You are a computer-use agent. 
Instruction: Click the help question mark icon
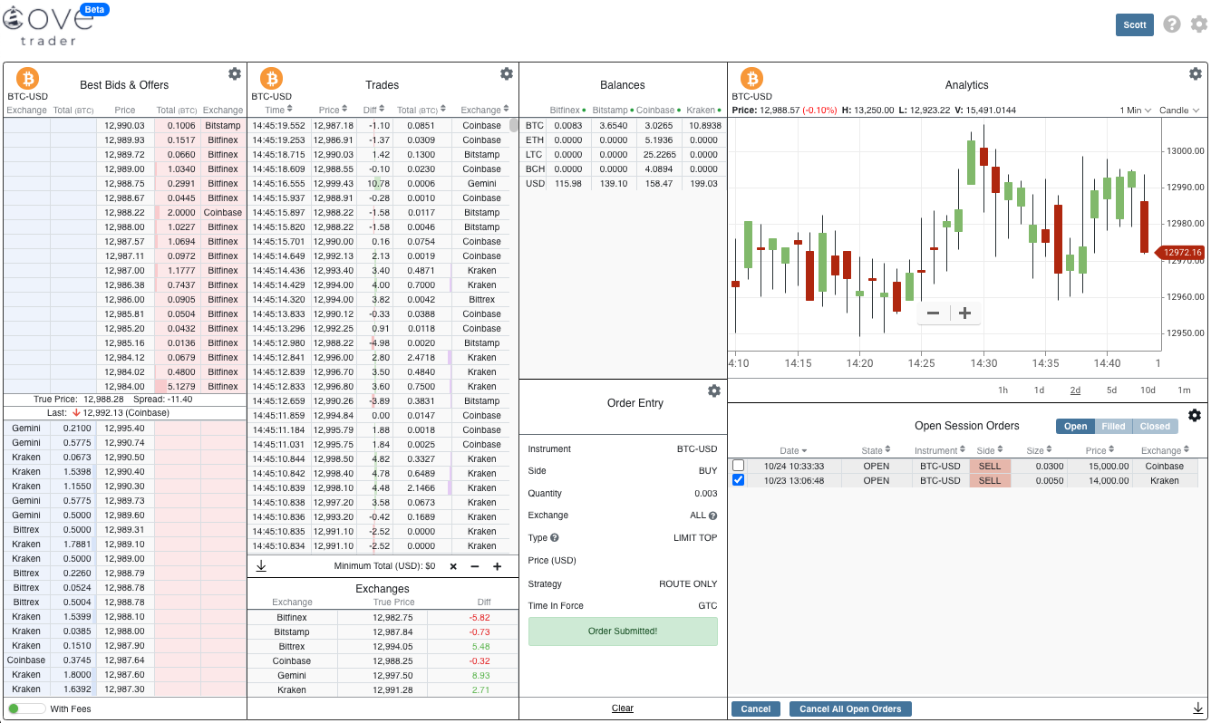(1172, 24)
